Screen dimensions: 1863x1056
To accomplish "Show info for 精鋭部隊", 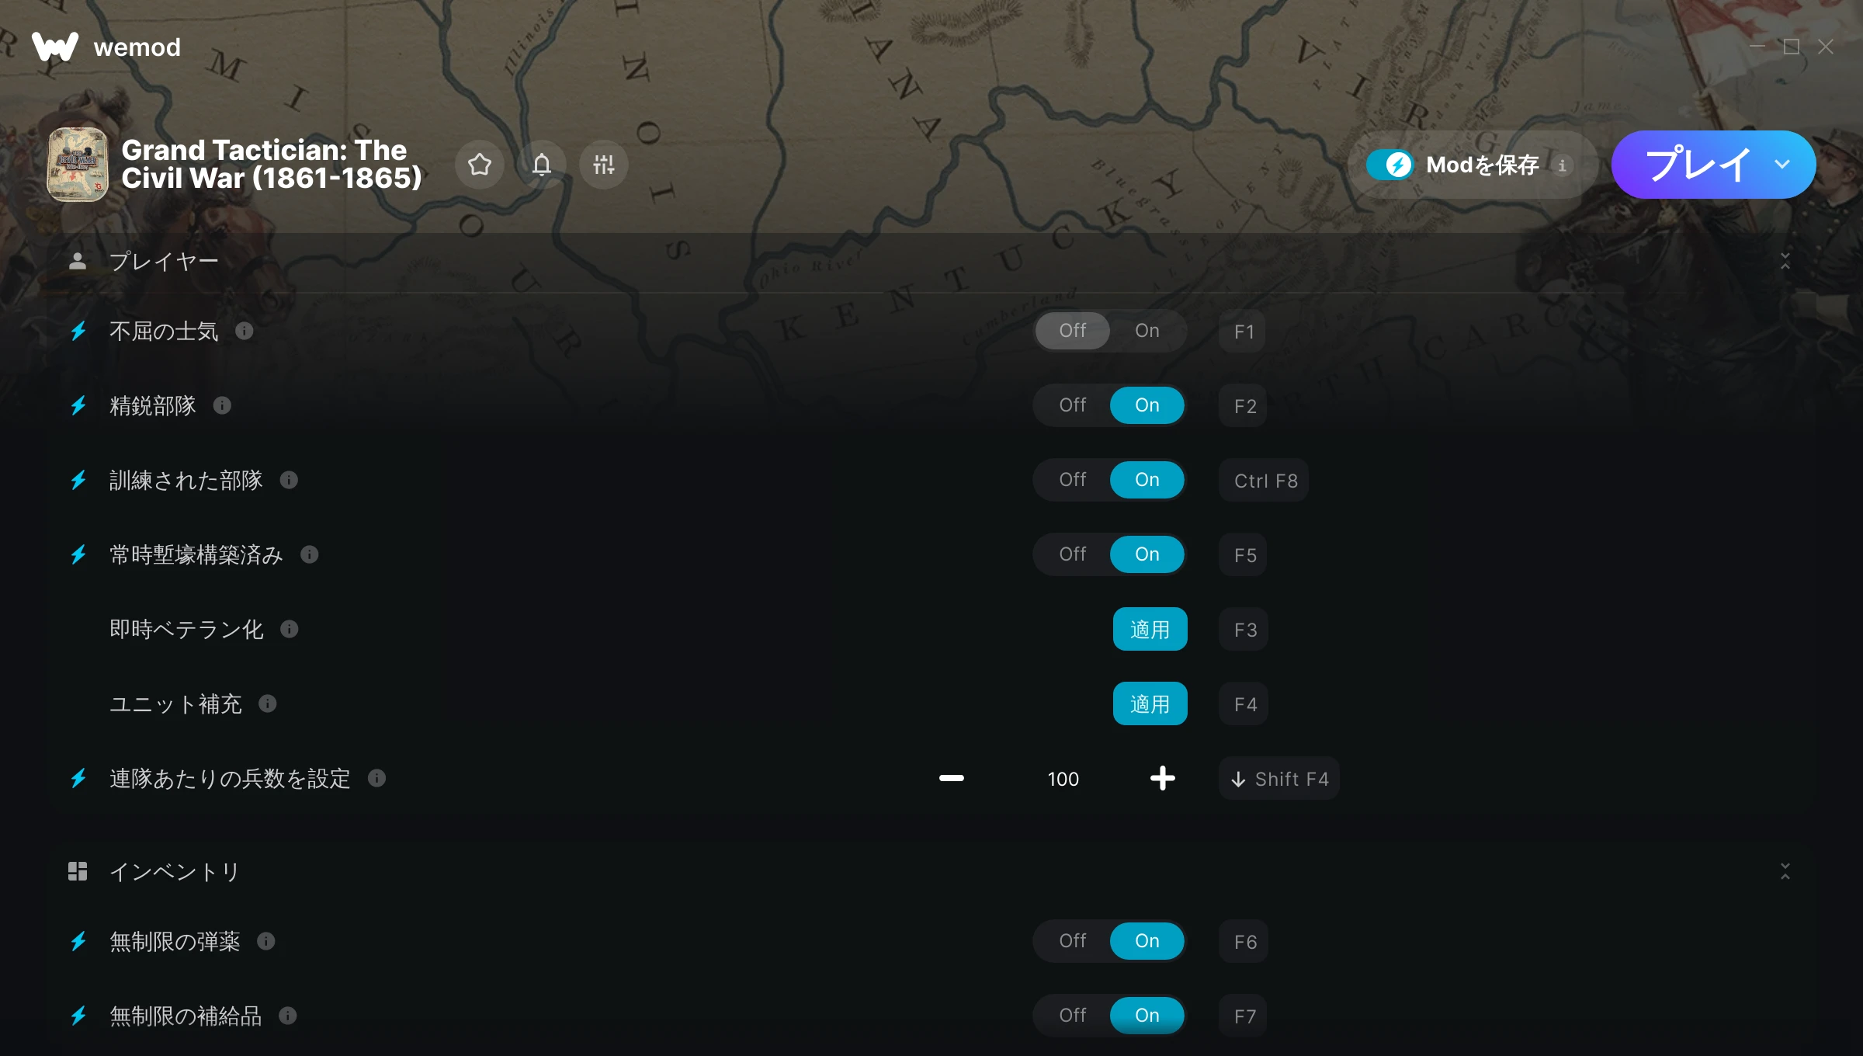I will click(222, 405).
